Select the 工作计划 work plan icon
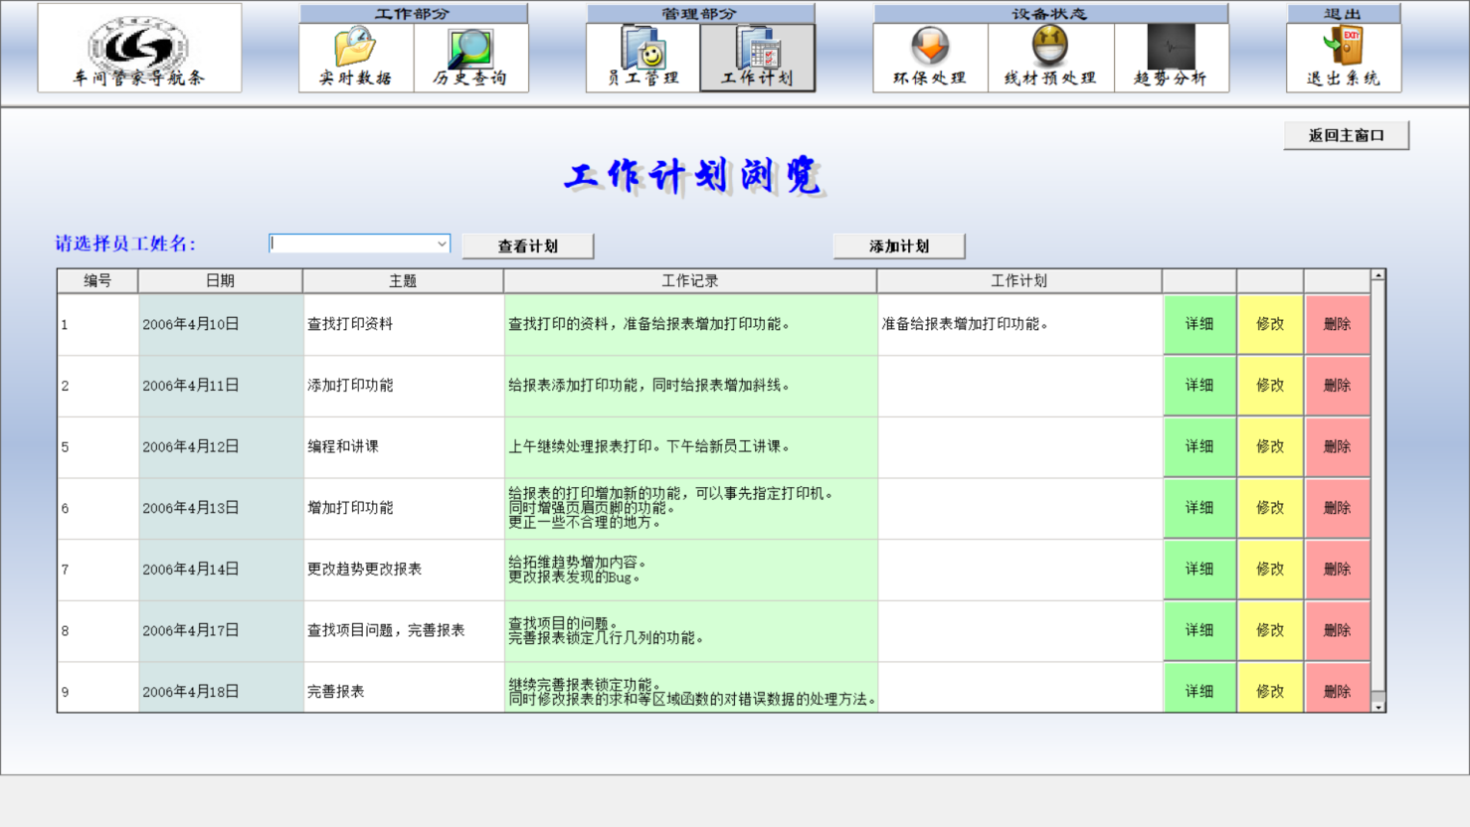 [x=758, y=58]
